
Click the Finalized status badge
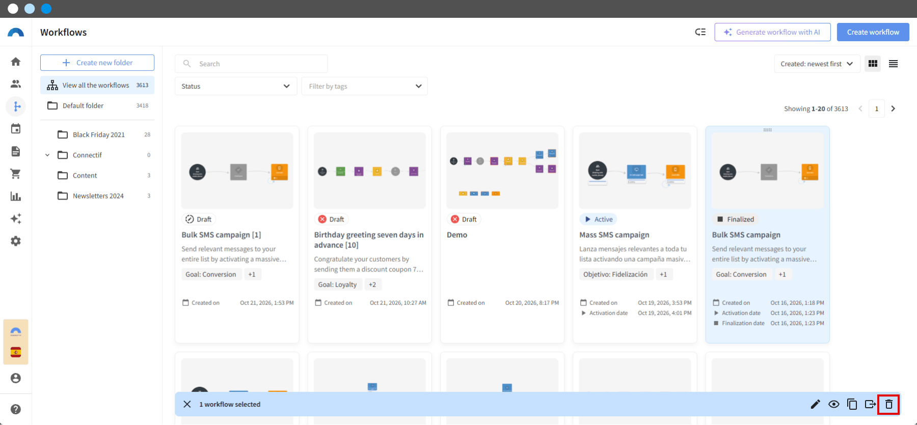point(735,219)
